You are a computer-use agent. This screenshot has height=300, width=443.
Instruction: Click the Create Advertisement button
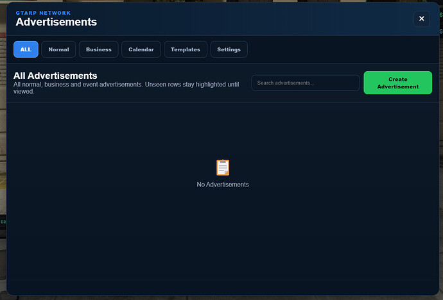tap(397, 83)
